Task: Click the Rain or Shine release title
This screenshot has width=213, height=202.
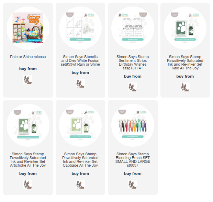Action: coord(28,57)
